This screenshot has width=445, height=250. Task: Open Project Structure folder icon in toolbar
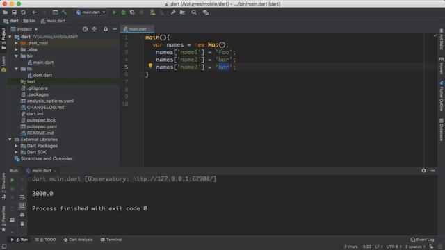coord(182,12)
